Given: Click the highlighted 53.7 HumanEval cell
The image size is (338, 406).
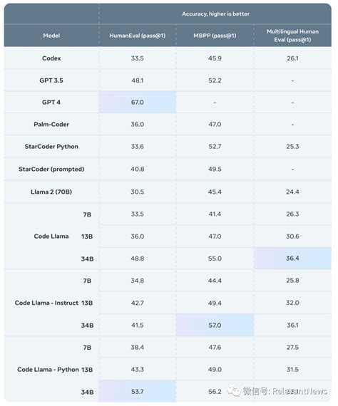Looking at the screenshot, I should click(x=138, y=392).
